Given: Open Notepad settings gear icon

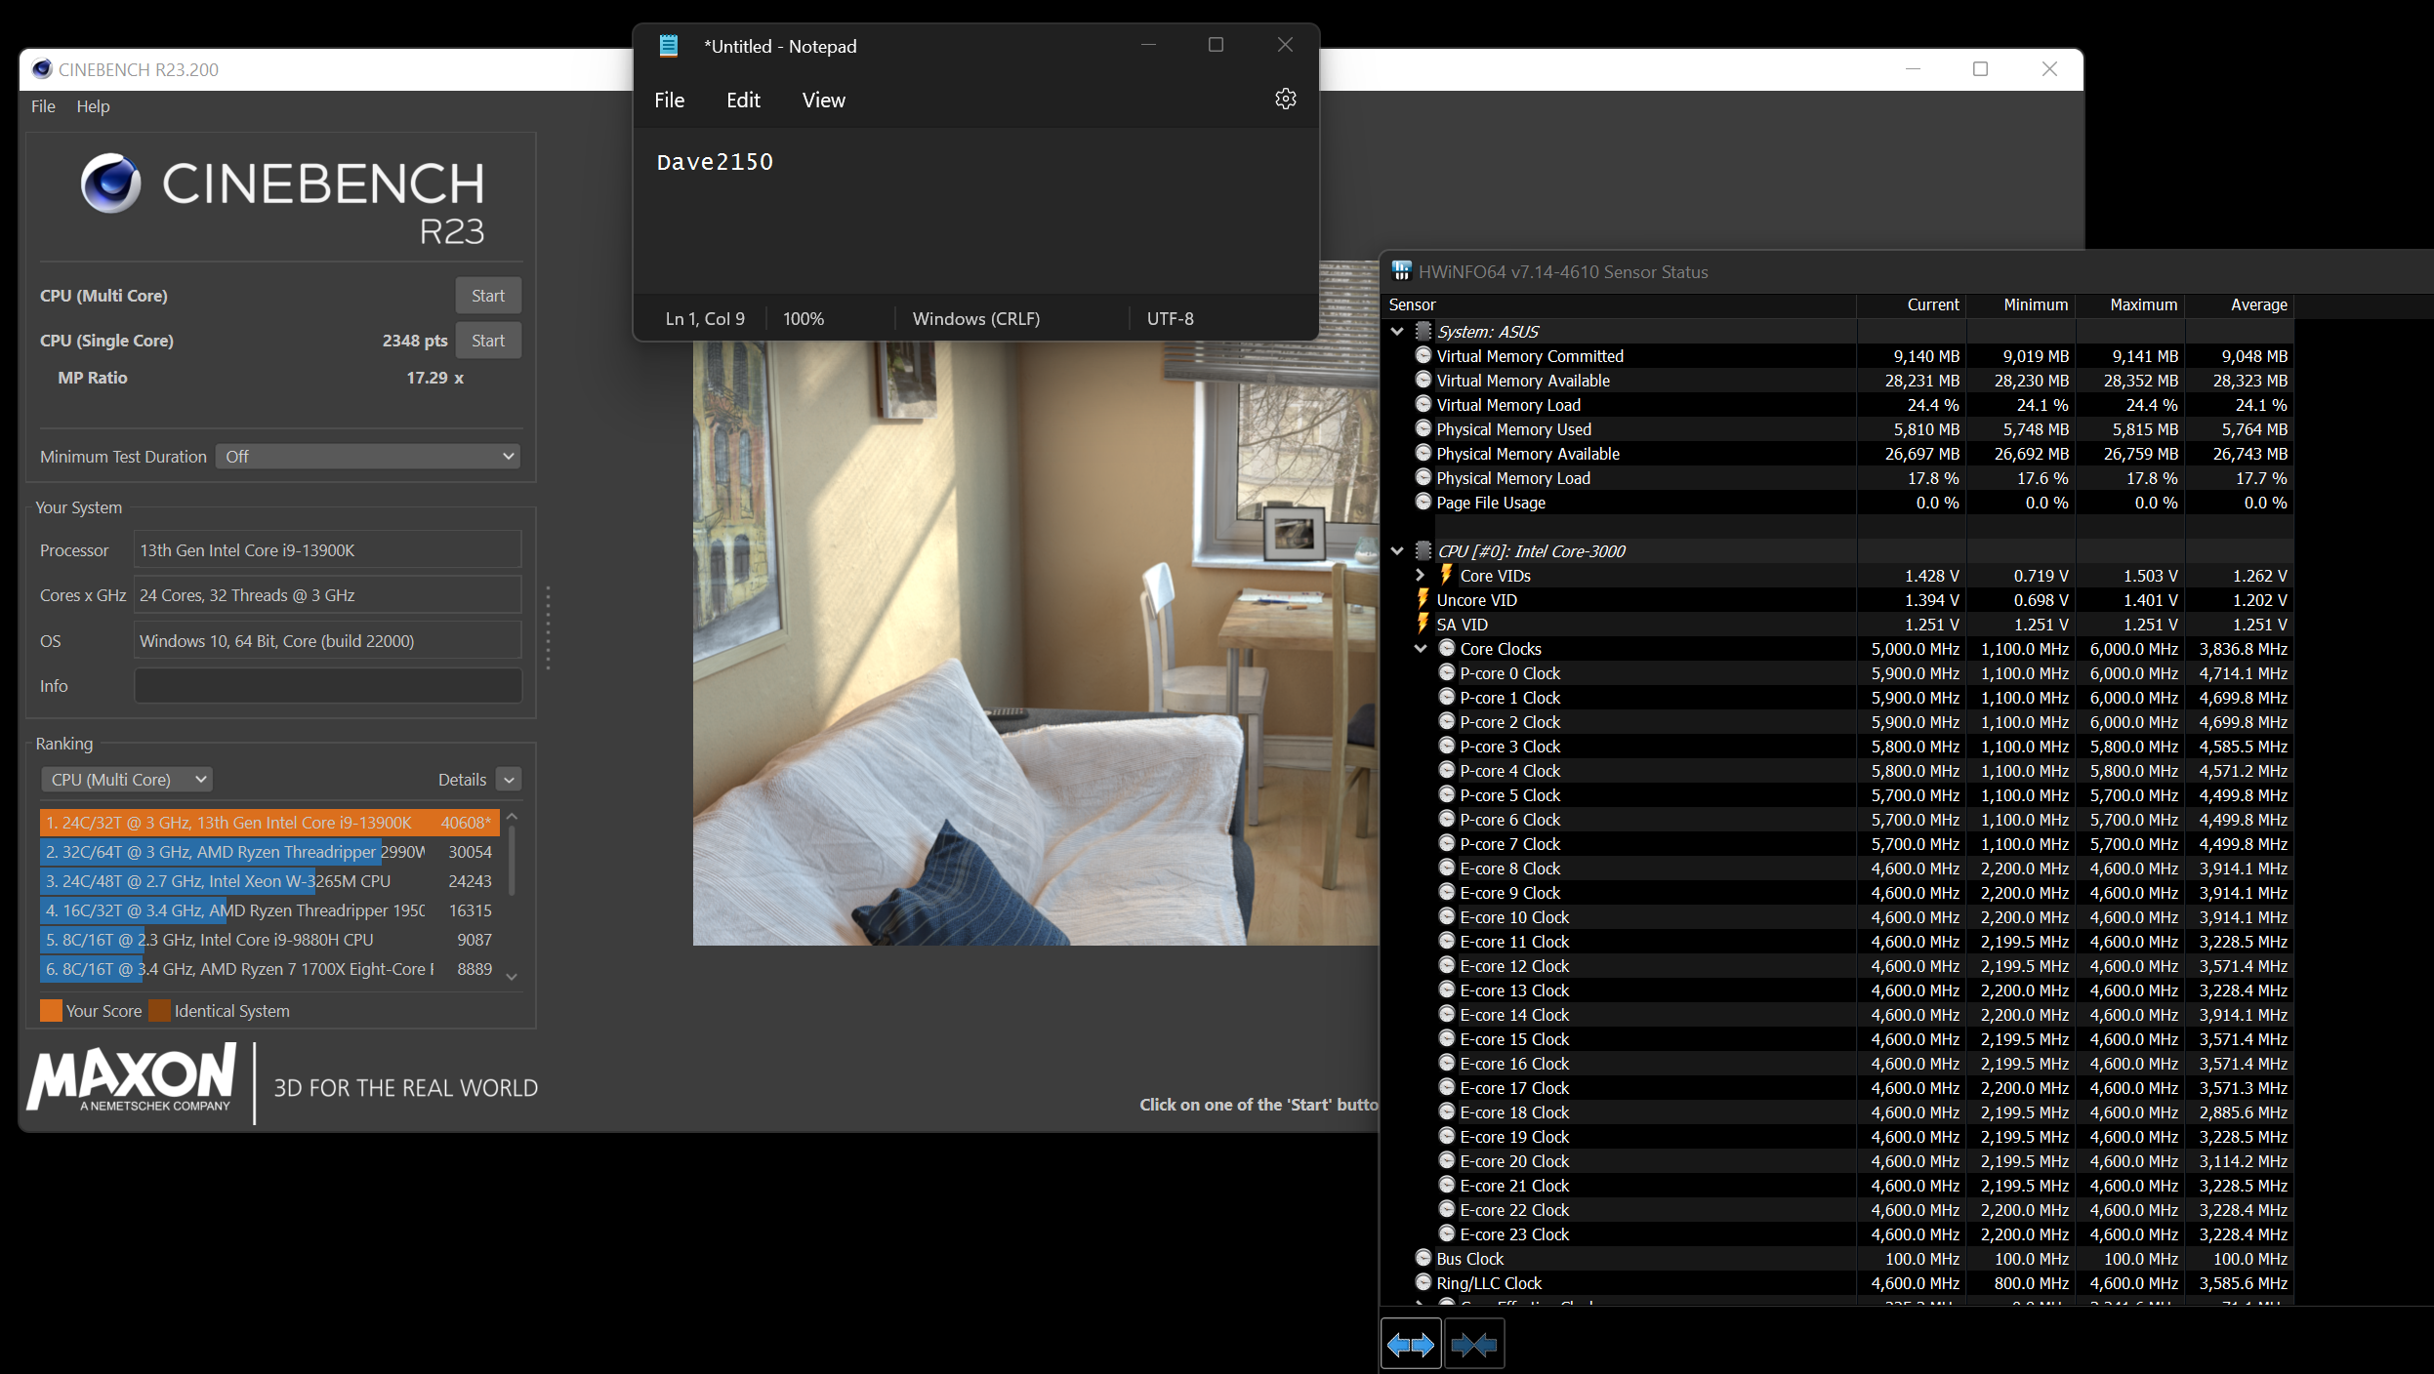Looking at the screenshot, I should 1285,100.
